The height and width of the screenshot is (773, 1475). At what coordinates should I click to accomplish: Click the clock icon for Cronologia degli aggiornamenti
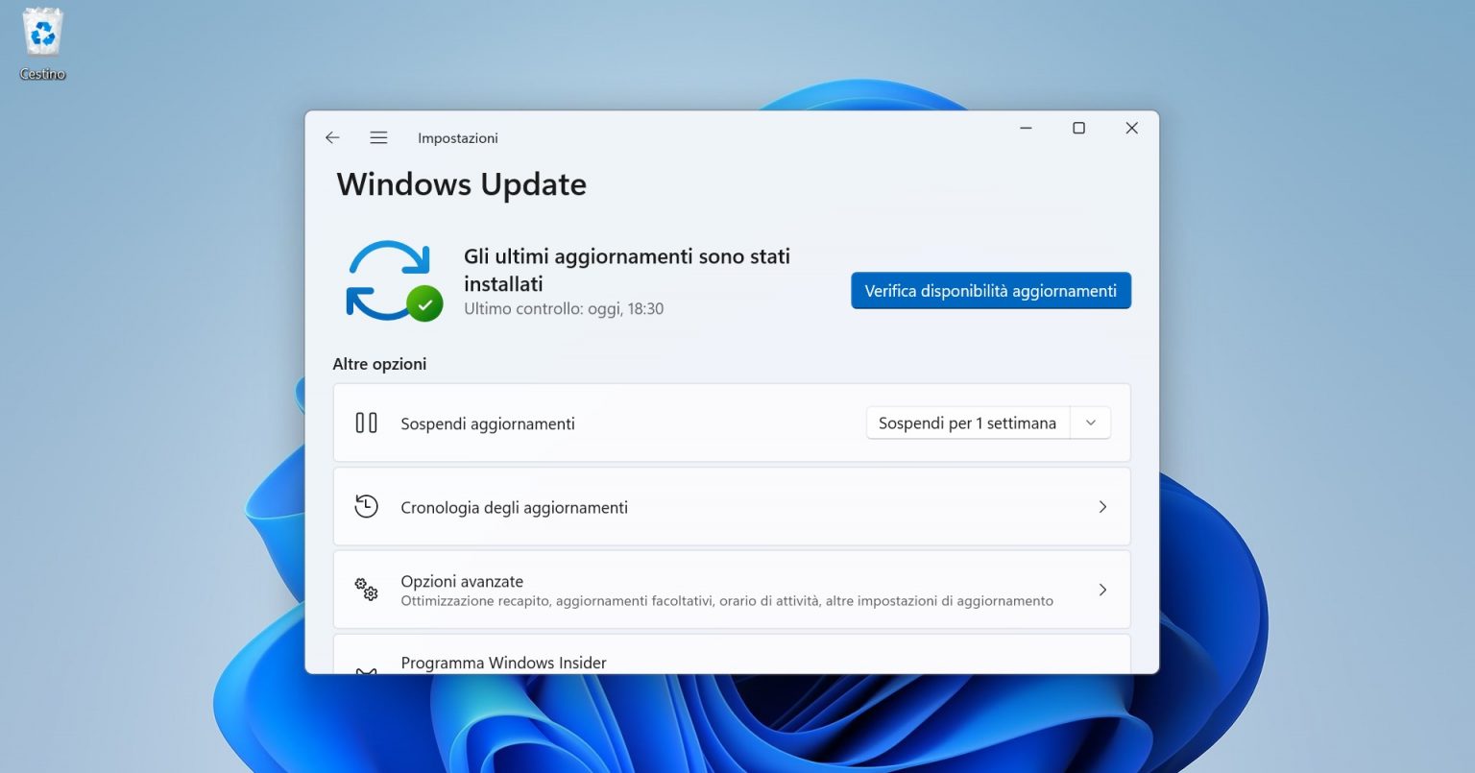[366, 506]
